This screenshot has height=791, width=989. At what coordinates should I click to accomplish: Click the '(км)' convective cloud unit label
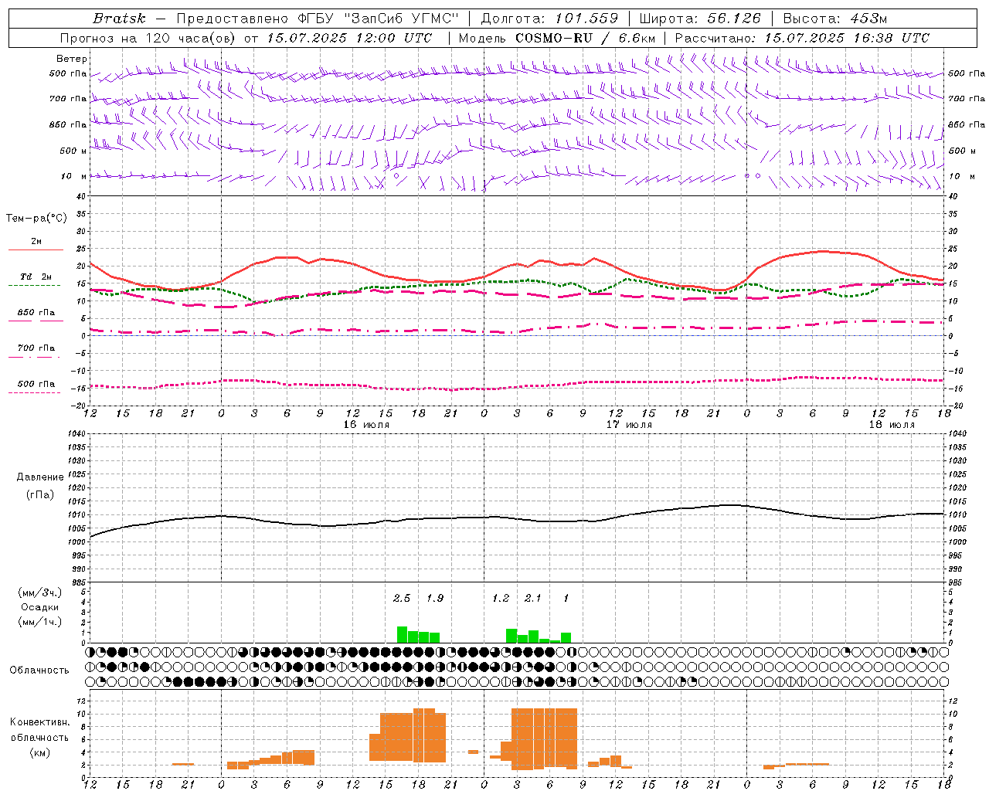pyautogui.click(x=39, y=752)
